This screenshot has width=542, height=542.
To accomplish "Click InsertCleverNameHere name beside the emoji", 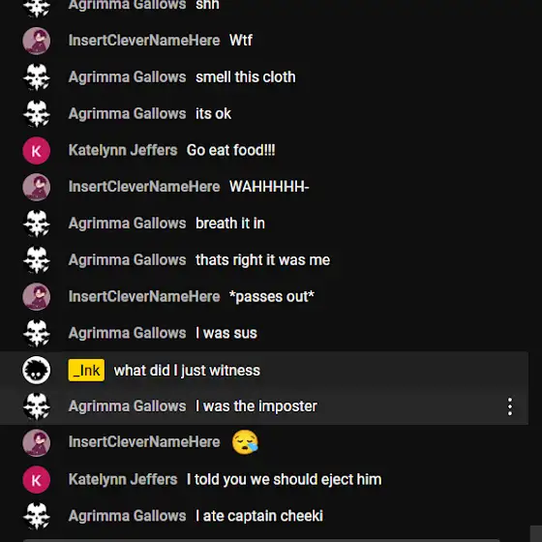I will [144, 441].
